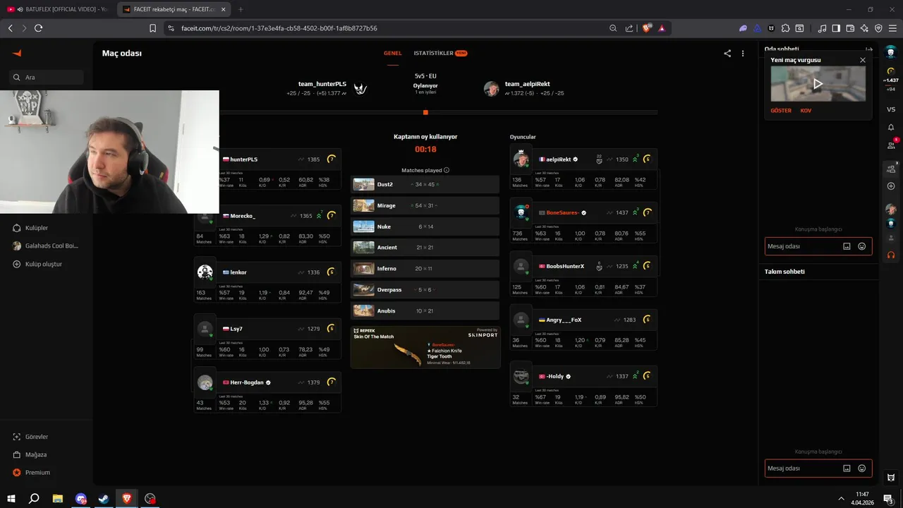Select the Nuke map row
Screen dimensions: 903x508
tap(425, 226)
